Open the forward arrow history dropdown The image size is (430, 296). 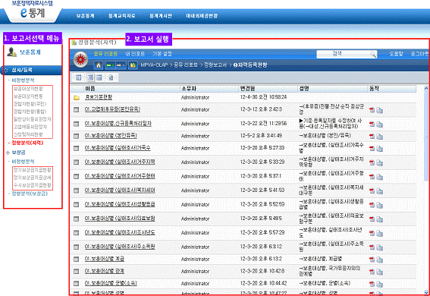[x=124, y=65]
